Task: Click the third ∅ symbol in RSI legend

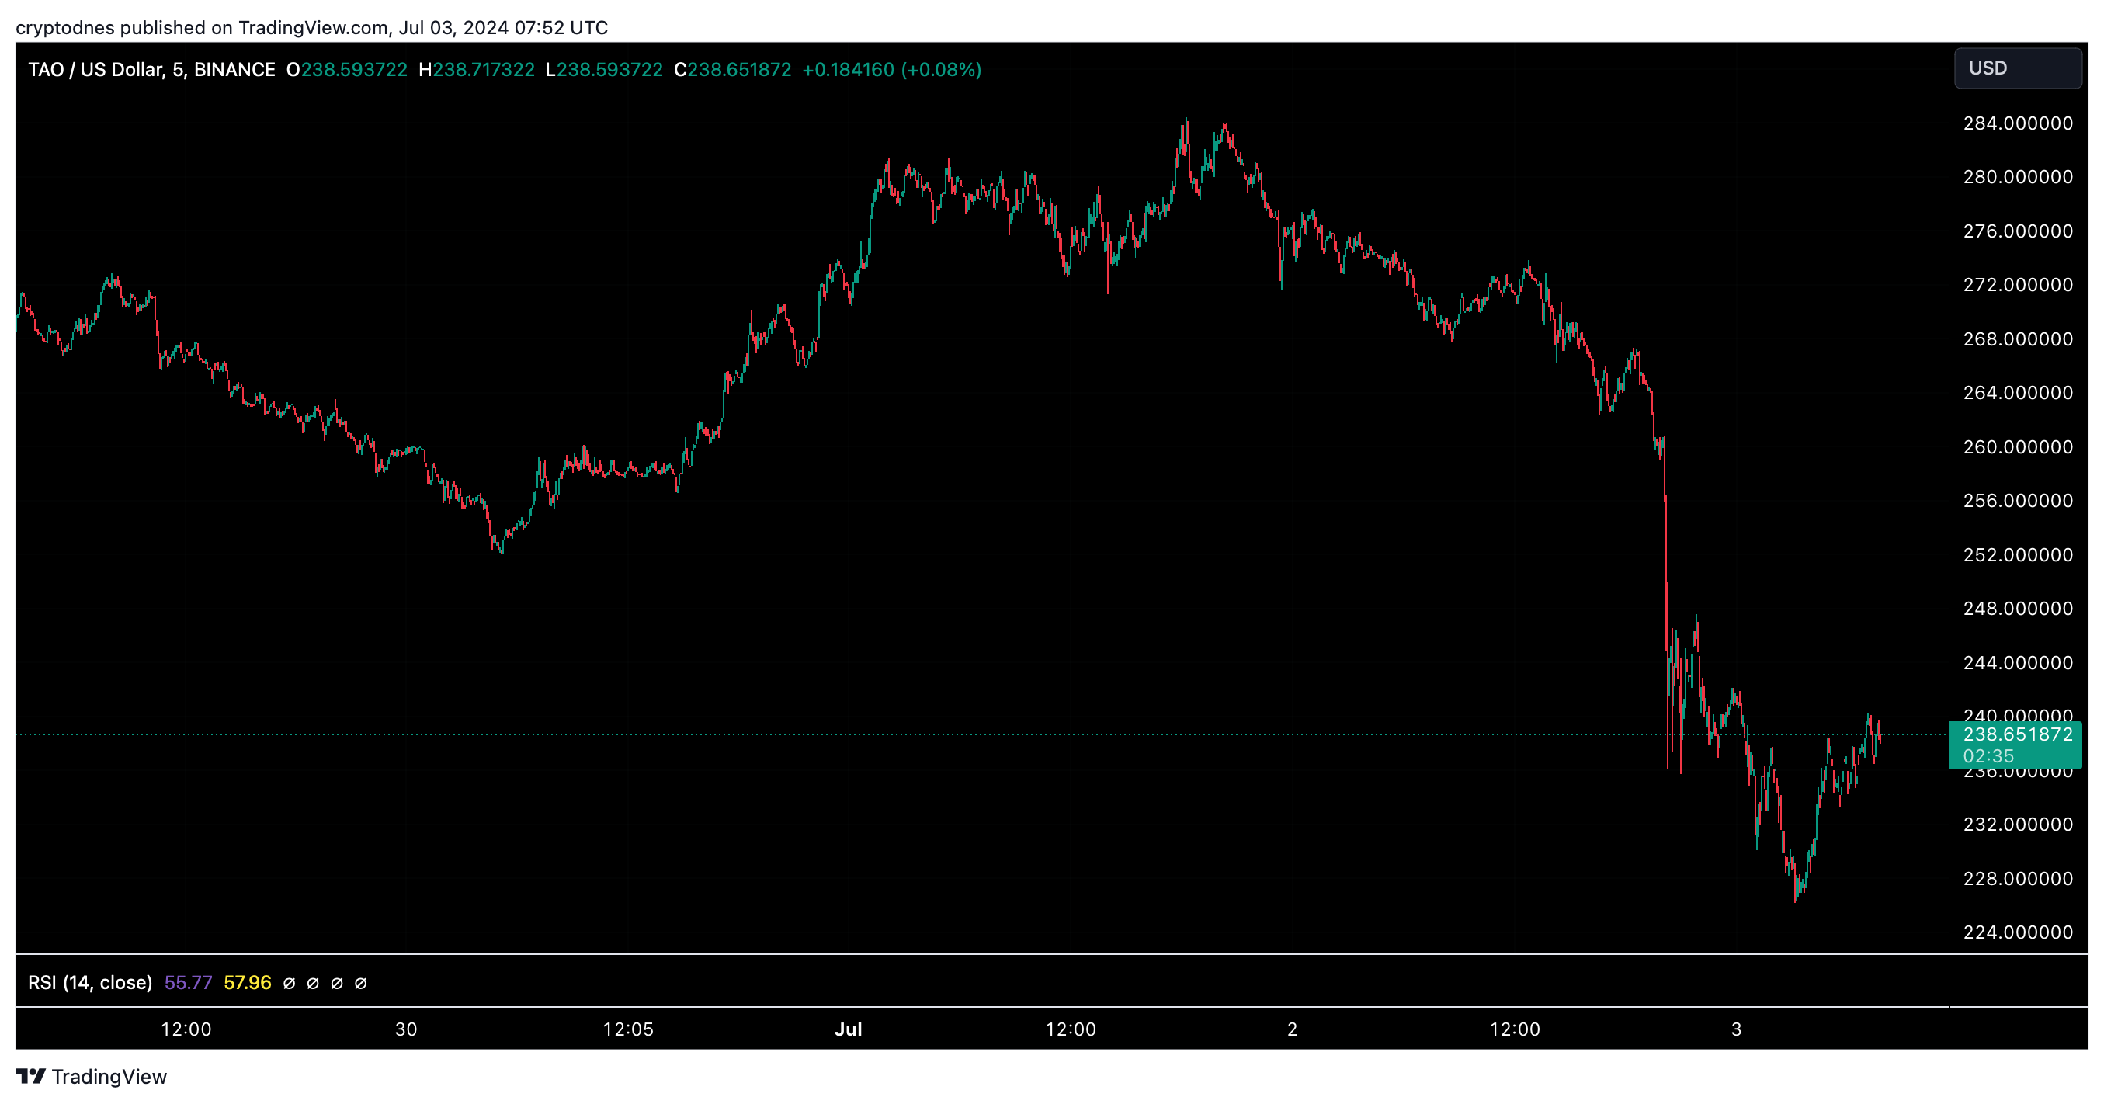Action: coord(336,983)
